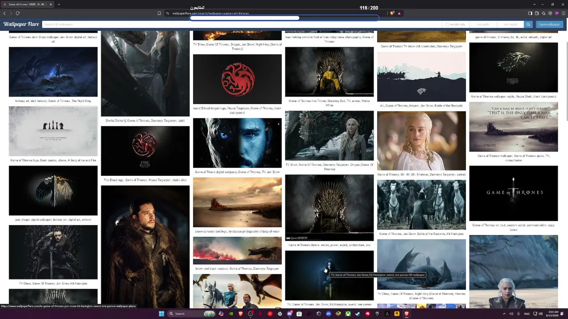
Task: Open the notifications bell in system tray
Action: click(x=563, y=314)
